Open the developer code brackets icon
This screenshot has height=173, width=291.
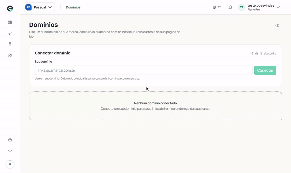[10, 151]
